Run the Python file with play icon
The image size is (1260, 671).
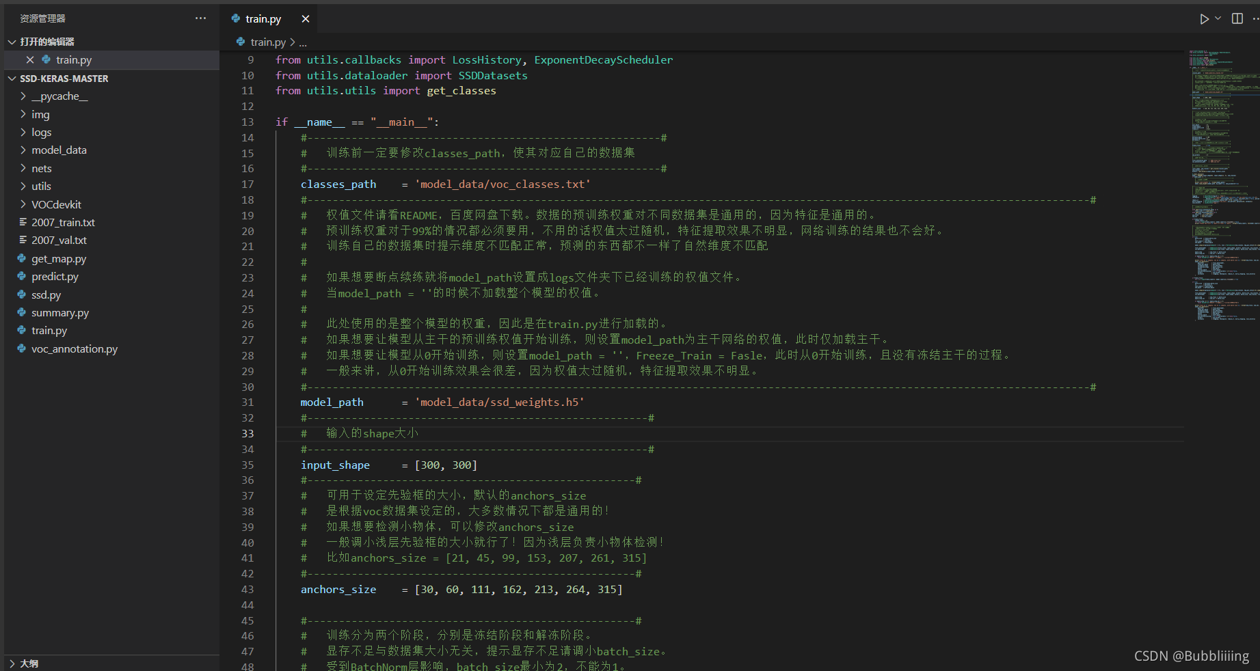click(1204, 18)
